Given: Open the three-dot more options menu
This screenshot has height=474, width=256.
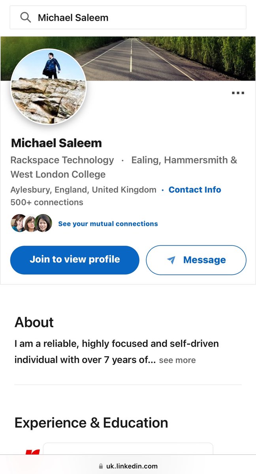Looking at the screenshot, I should pos(238,93).
